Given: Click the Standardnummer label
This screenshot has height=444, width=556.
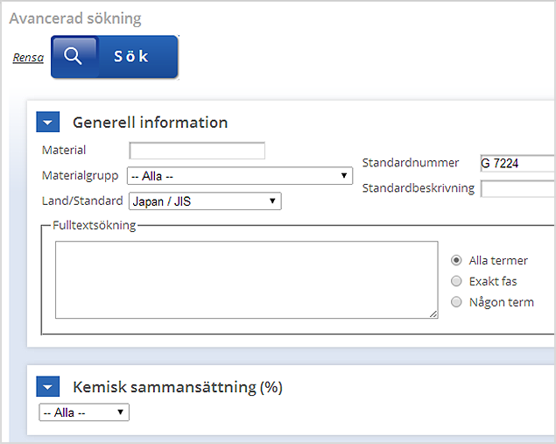Looking at the screenshot, I should click(x=411, y=163).
